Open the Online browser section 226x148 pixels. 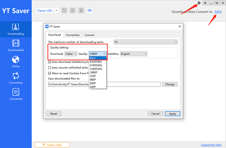16,62
